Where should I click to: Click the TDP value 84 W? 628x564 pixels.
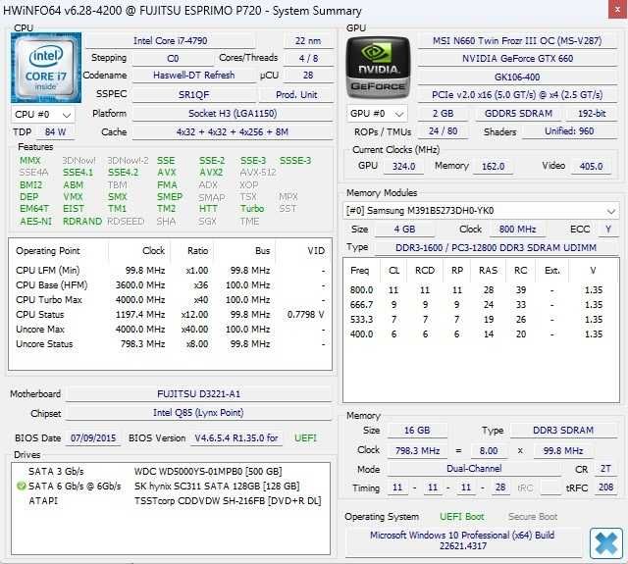pos(55,132)
